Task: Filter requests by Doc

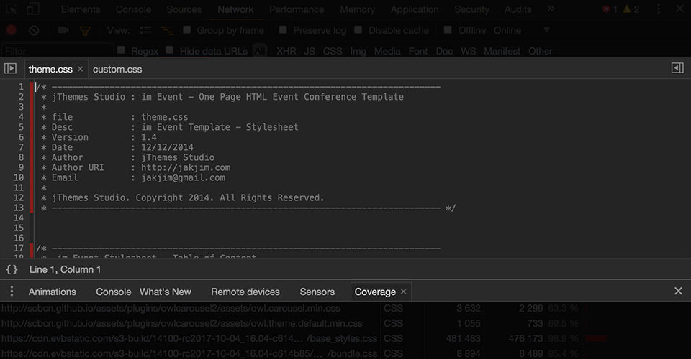Action: tap(444, 51)
